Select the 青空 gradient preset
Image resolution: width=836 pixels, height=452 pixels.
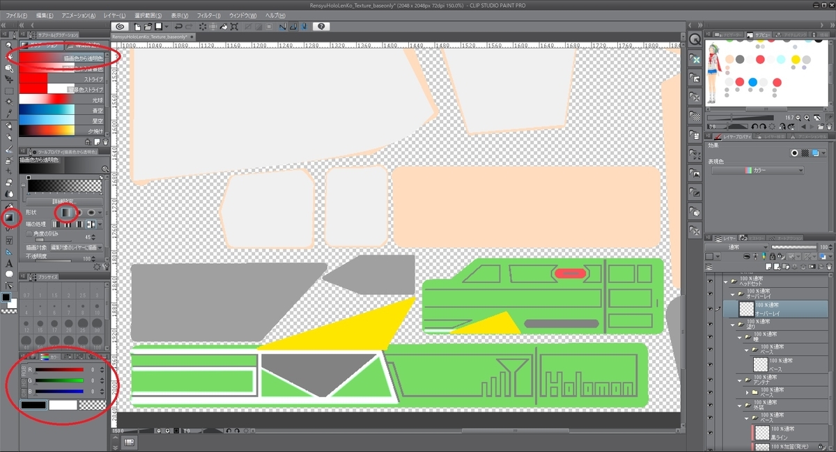pyautogui.click(x=61, y=111)
